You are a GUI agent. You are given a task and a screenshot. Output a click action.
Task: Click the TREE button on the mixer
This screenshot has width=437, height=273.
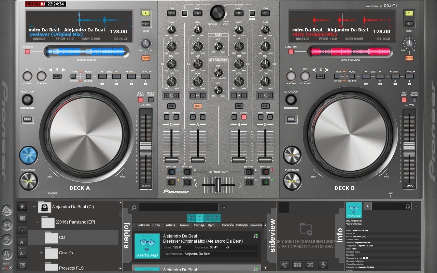(x=185, y=14)
